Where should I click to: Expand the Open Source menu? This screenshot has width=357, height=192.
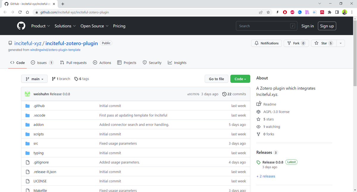[94, 26]
